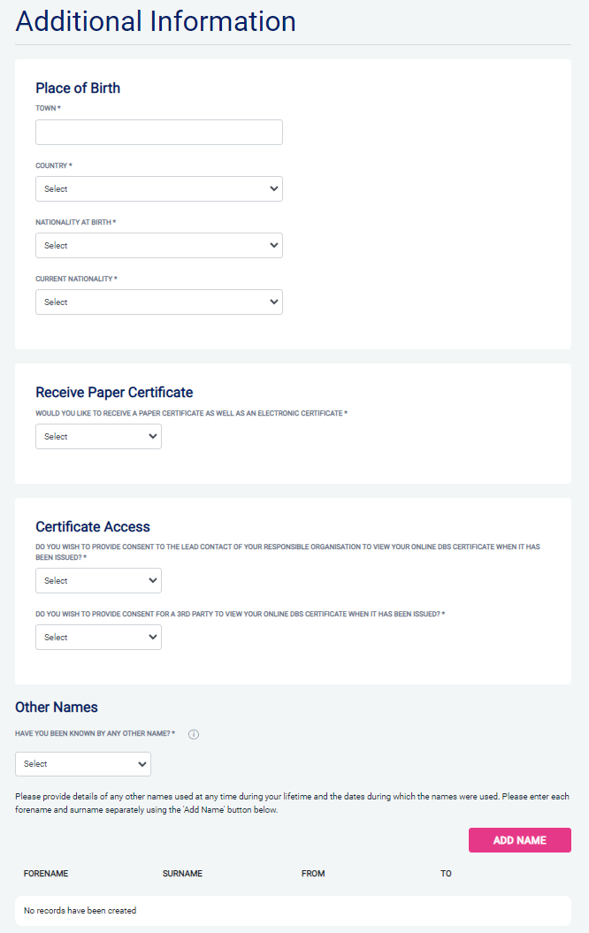
Task: Expand the lead contact consent dropdown
Action: [x=98, y=581]
